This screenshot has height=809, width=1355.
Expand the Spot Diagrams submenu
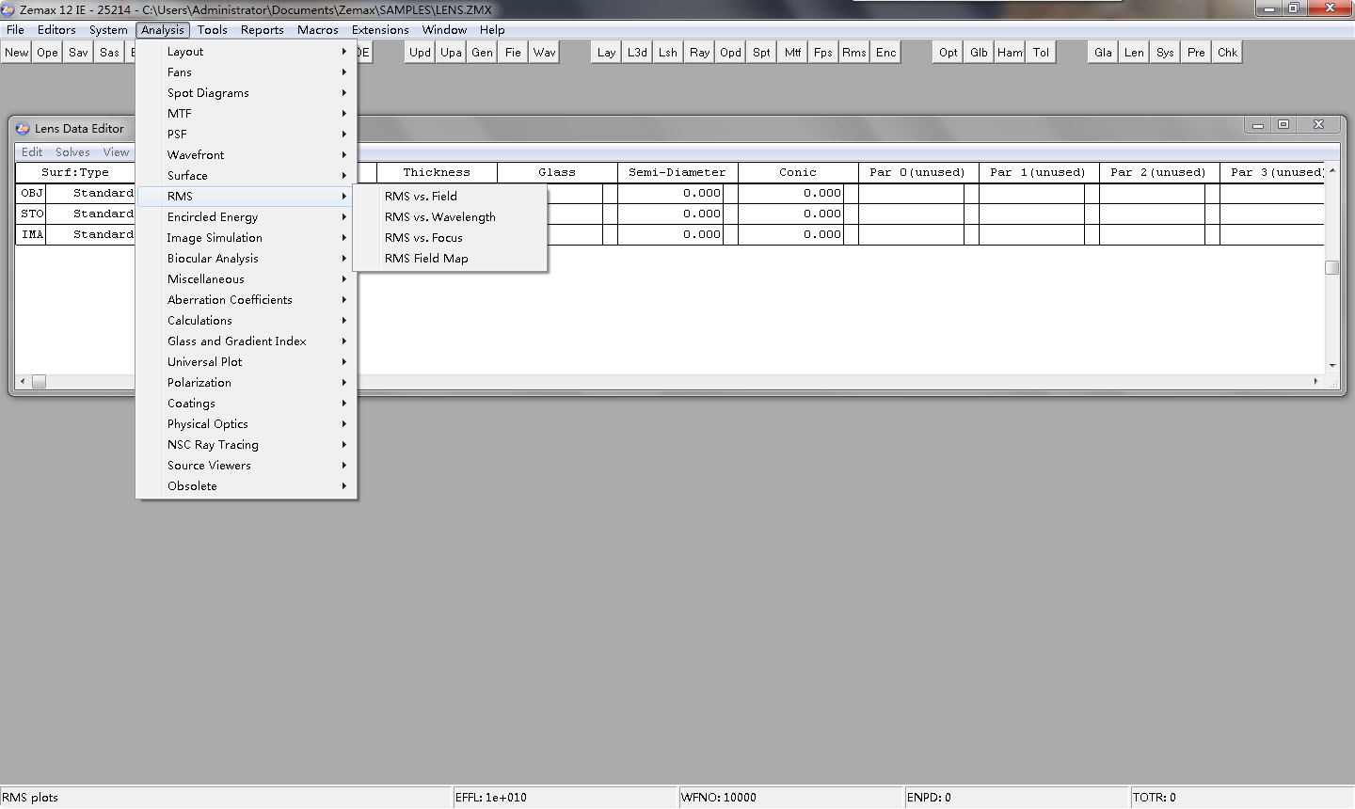(x=246, y=93)
